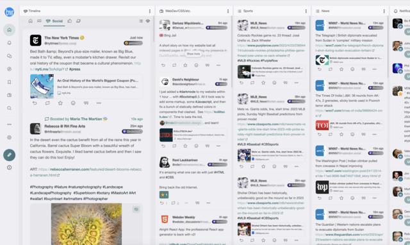Boost The Telegraph British diplomats post
Viewport: 410px width, 245px height.
coord(331,69)
